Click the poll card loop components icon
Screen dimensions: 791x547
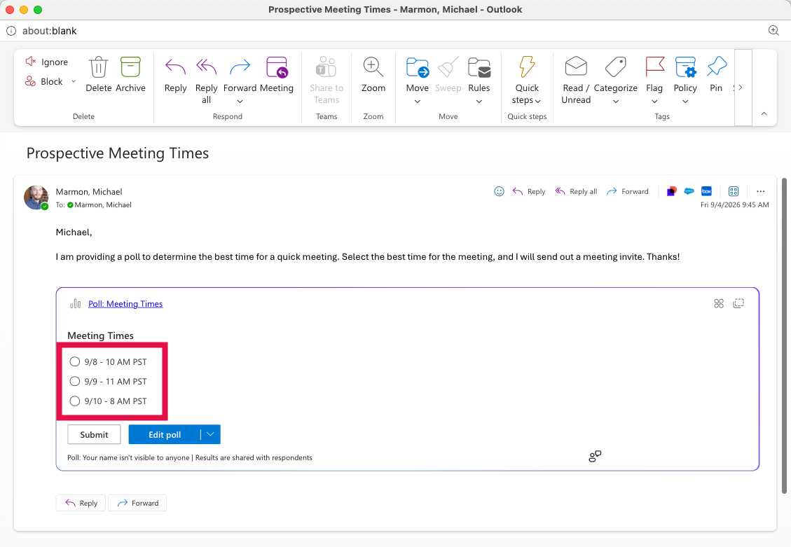pyautogui.click(x=718, y=303)
